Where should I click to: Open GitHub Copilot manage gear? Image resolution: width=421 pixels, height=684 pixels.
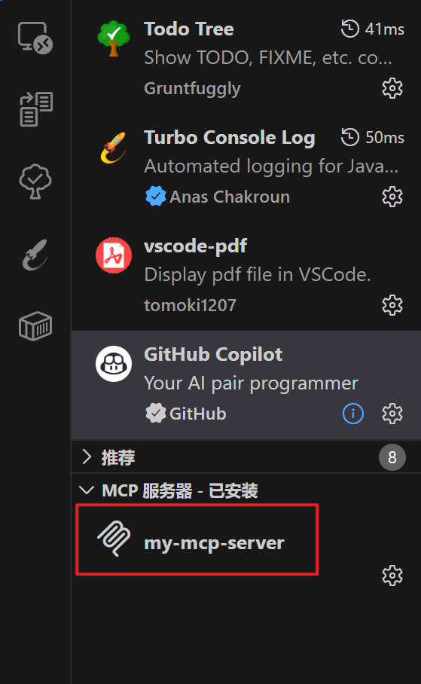(392, 414)
